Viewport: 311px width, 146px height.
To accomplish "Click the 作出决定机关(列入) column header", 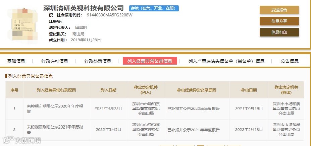I will click(x=146, y=90).
